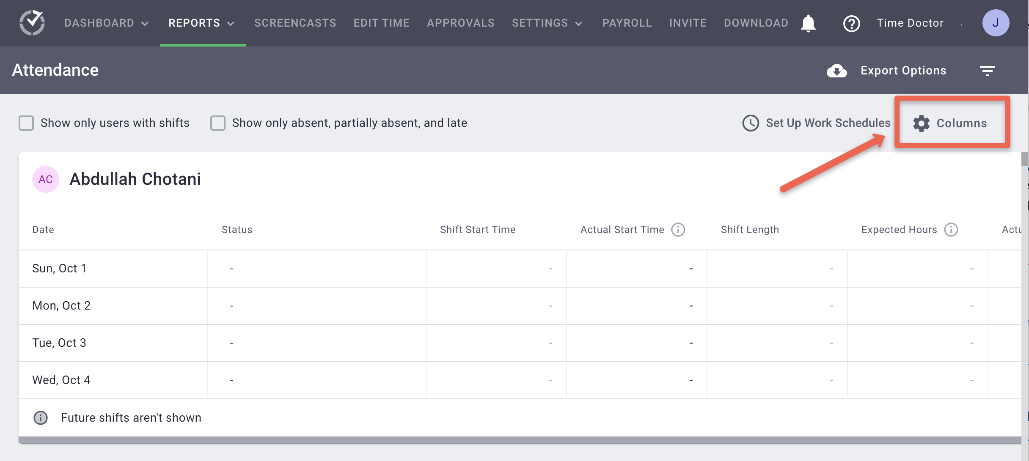Enable Show only users with shifts
Viewport: 1029px width, 461px height.
(26, 123)
